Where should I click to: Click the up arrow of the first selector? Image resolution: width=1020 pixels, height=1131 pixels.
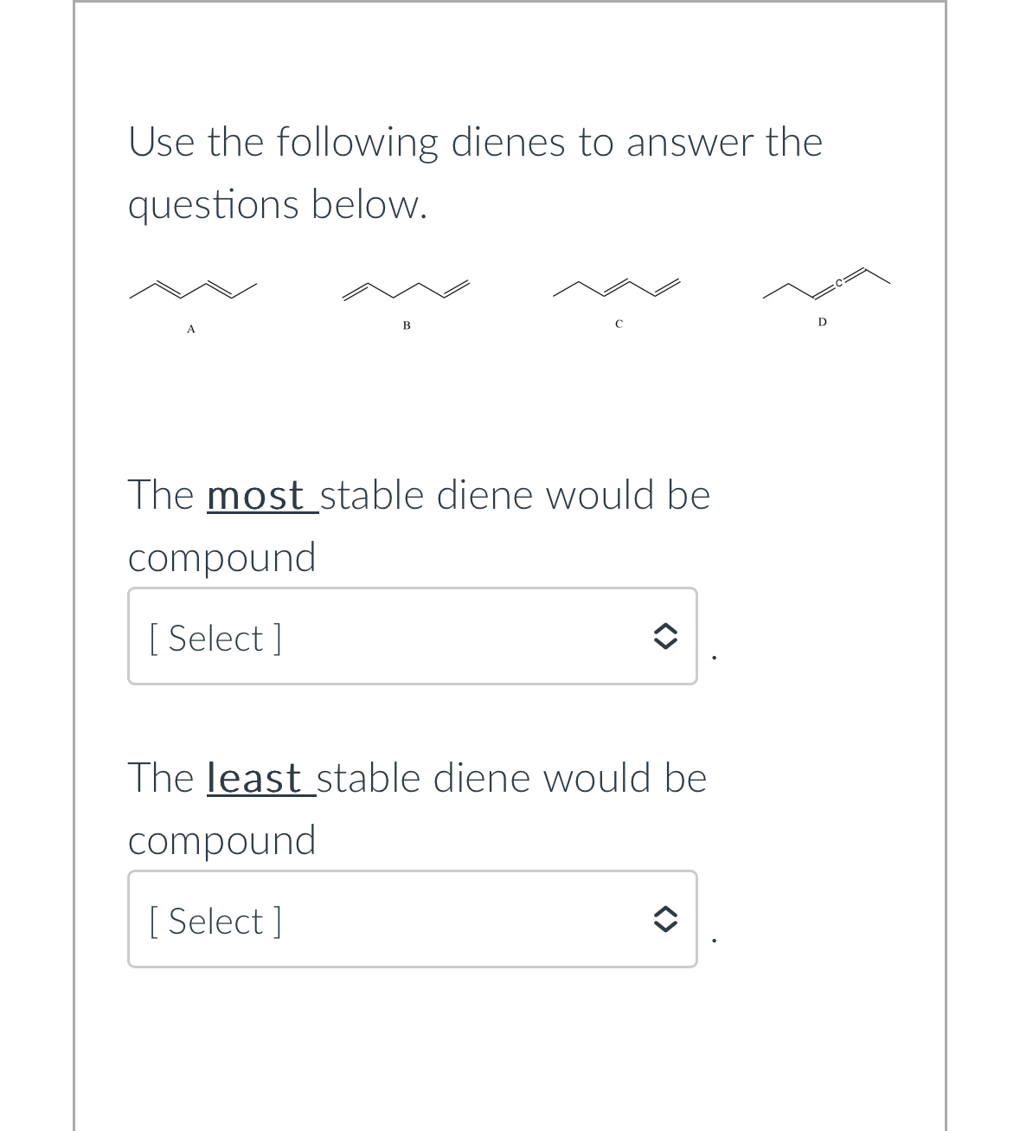666,629
